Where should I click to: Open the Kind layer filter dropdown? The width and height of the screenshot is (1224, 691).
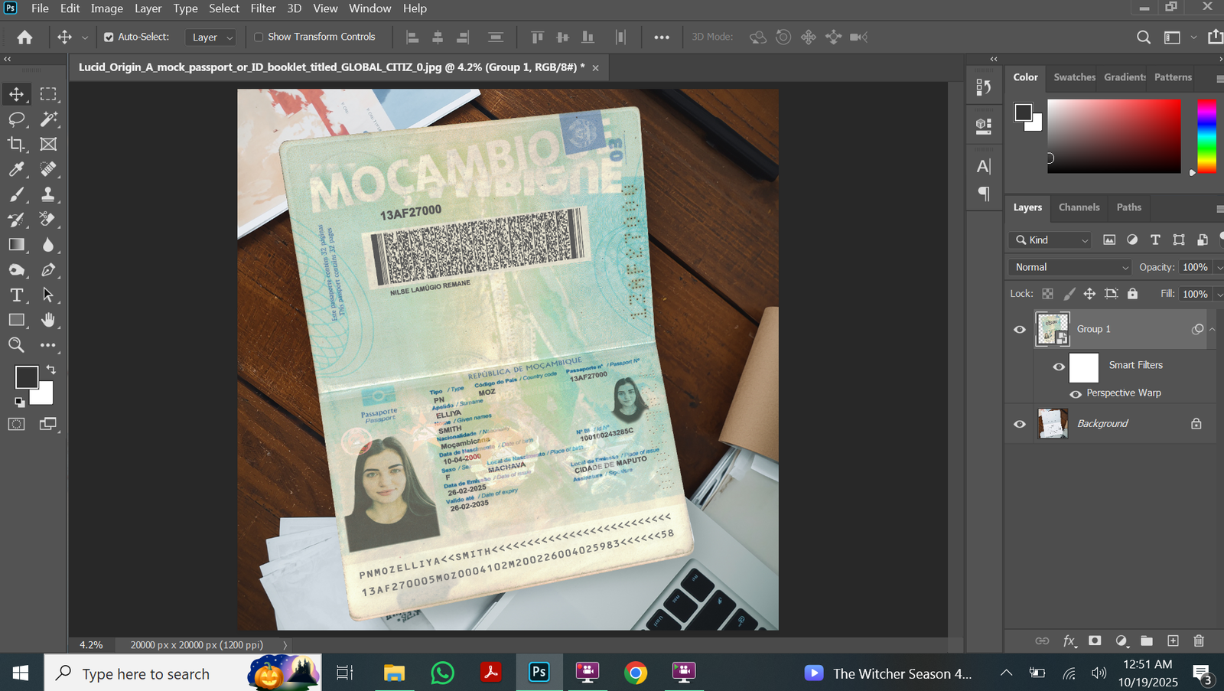point(1050,240)
